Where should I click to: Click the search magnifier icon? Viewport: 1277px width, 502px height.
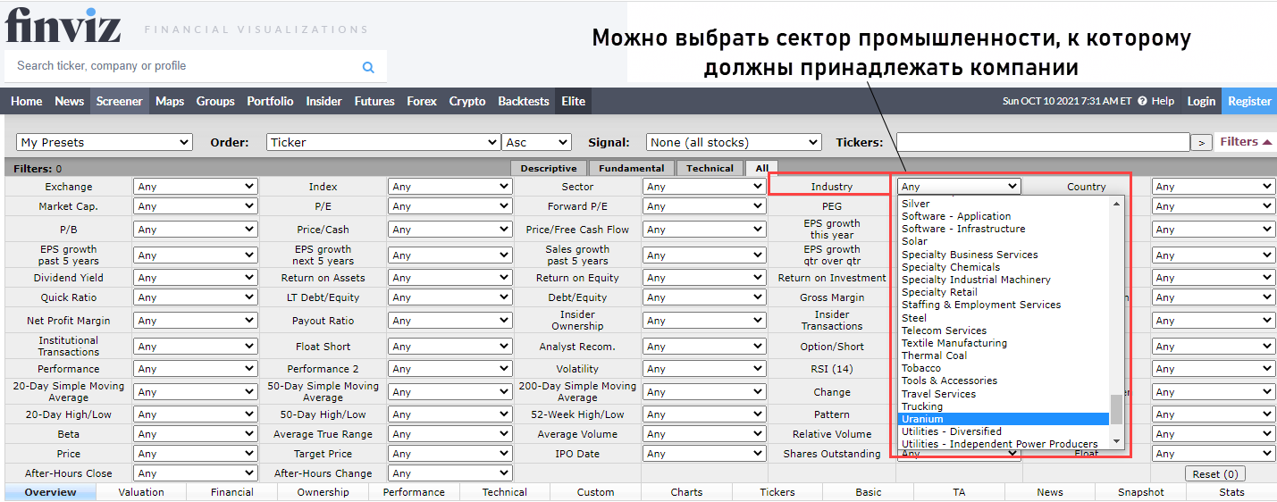(368, 67)
